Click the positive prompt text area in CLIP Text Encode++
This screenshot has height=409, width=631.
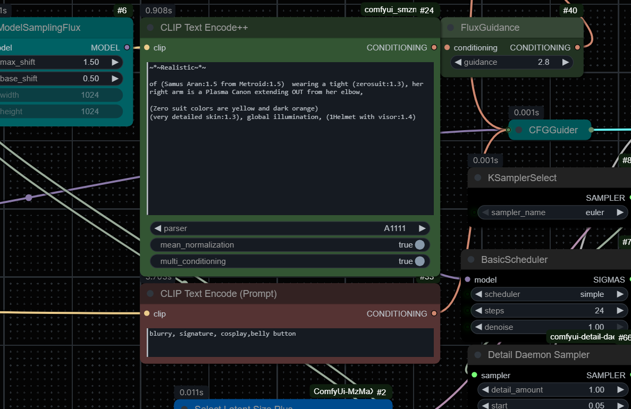[291, 138]
